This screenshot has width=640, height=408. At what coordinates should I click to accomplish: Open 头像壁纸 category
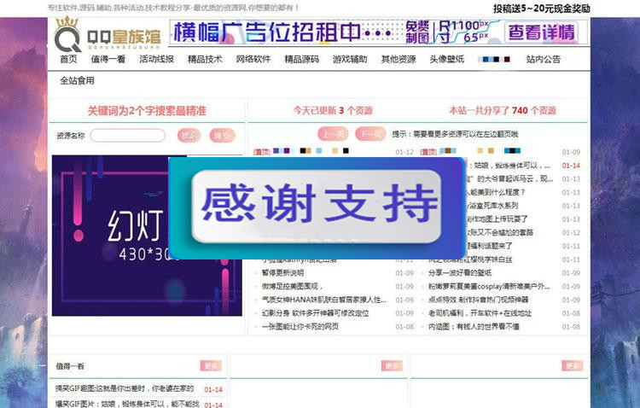coord(447,59)
